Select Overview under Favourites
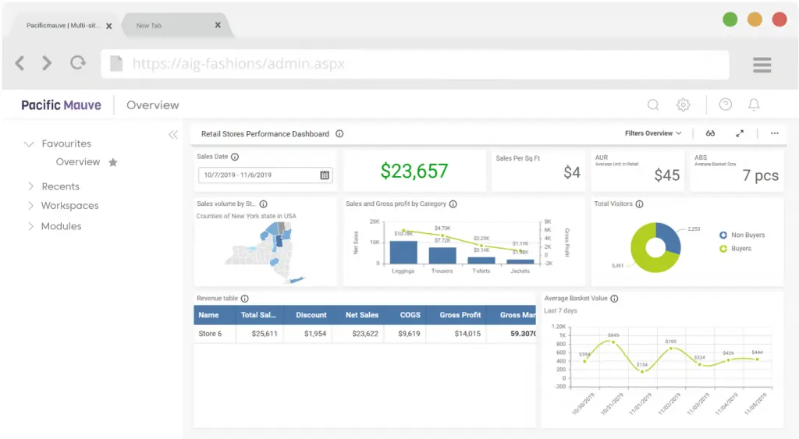This screenshot has height=439, width=799. point(78,162)
